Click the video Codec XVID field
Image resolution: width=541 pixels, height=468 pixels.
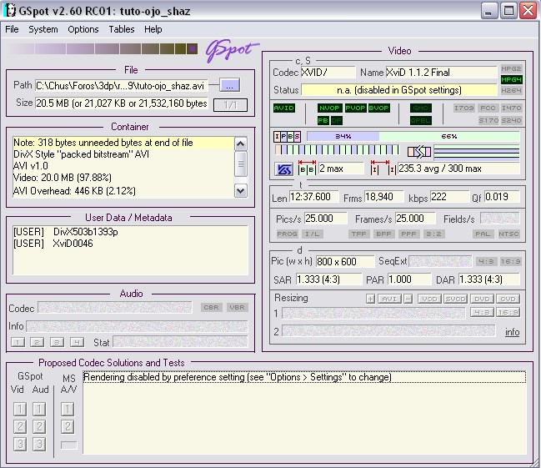pyautogui.click(x=328, y=73)
